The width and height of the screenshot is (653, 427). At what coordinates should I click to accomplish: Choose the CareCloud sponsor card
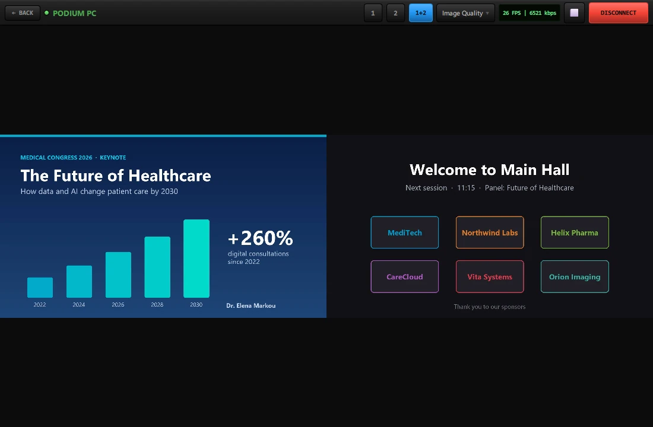tap(404, 277)
